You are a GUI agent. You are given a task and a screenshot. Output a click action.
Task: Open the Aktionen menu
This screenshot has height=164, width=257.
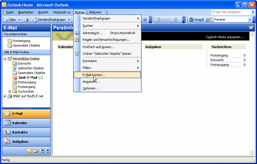tap(95, 12)
